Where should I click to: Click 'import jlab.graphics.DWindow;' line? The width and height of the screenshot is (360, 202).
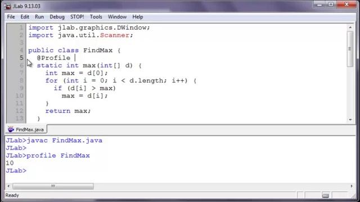click(x=89, y=27)
